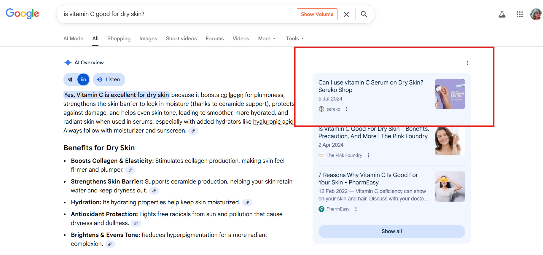Open the PharmEasy article thumbnail
This screenshot has width=543, height=255.
(x=450, y=187)
